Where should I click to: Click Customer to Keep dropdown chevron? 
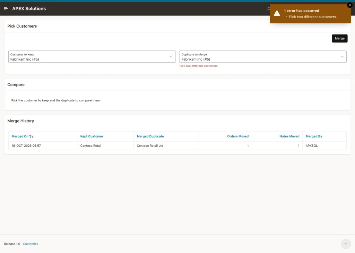pyautogui.click(x=171, y=57)
